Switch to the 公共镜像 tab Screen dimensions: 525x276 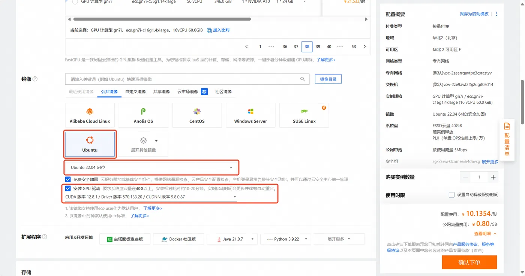(x=109, y=92)
